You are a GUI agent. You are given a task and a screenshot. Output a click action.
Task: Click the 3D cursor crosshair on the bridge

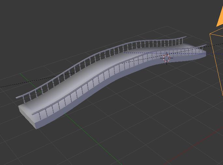click(167, 58)
